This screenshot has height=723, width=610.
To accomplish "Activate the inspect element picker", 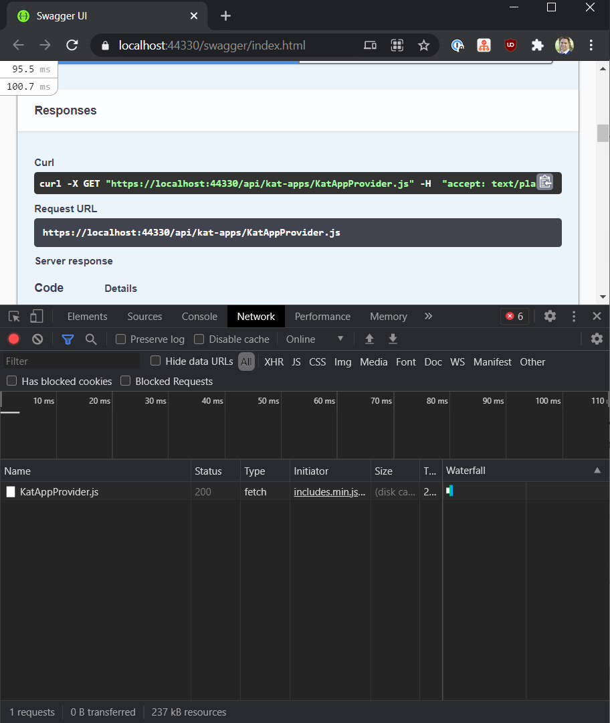I will pos(14,316).
